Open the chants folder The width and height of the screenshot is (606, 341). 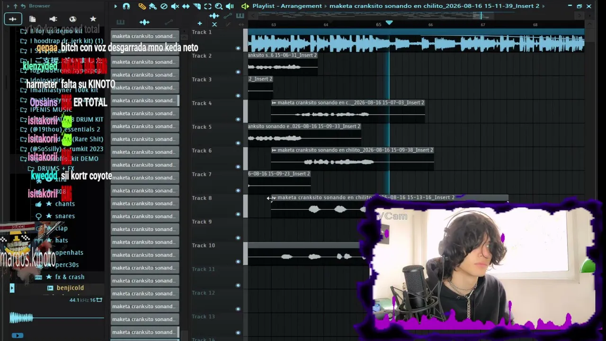tap(65, 204)
